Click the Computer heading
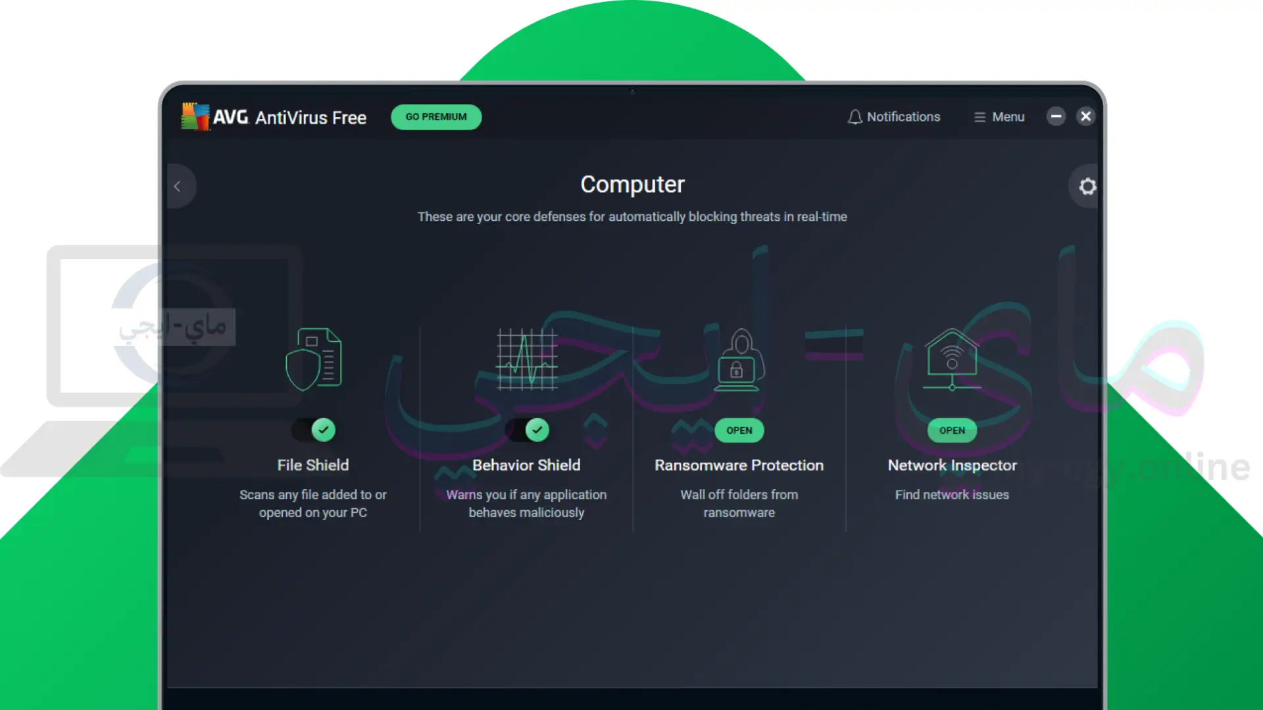Image resolution: width=1263 pixels, height=710 pixels. [632, 185]
